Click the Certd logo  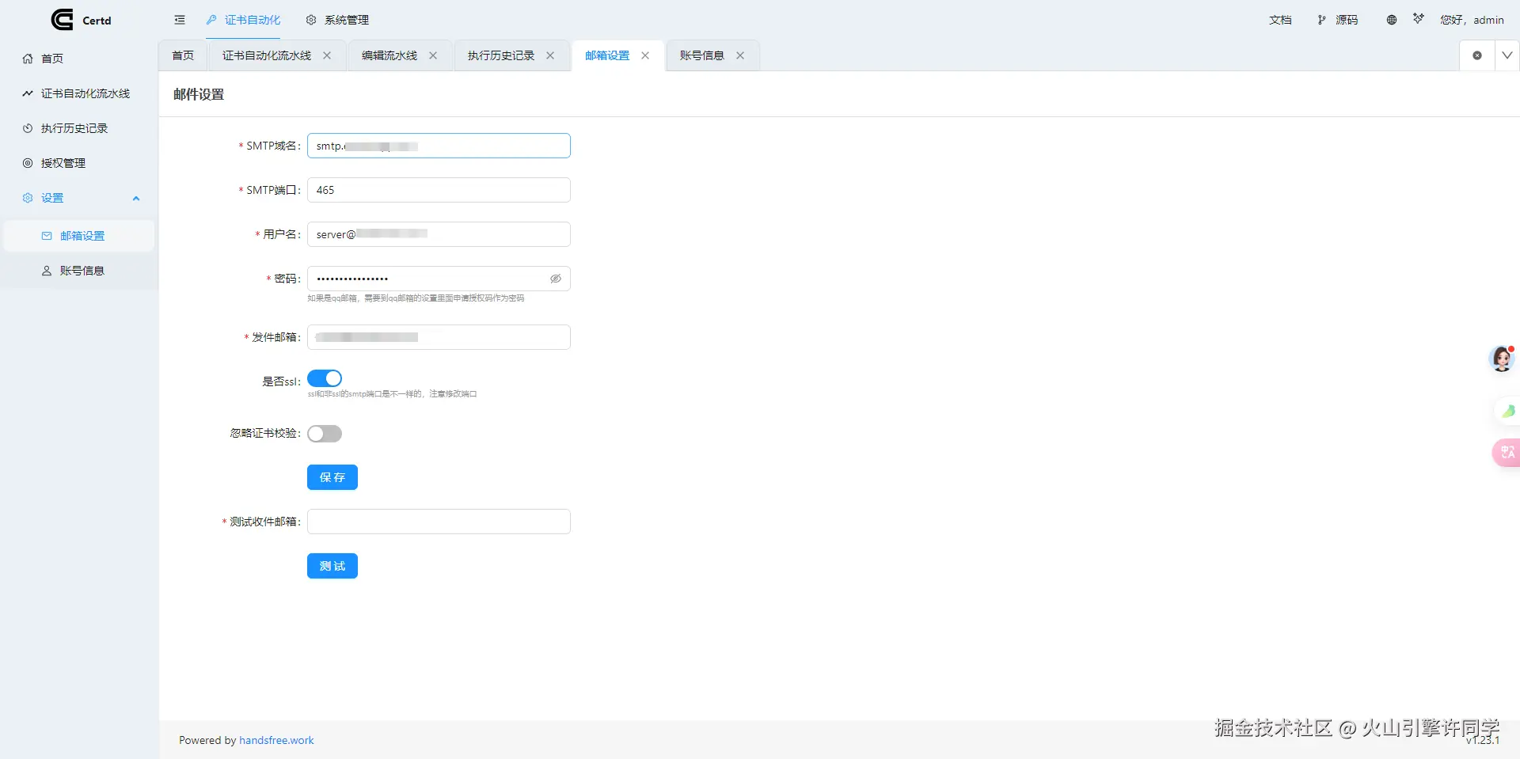click(x=81, y=20)
